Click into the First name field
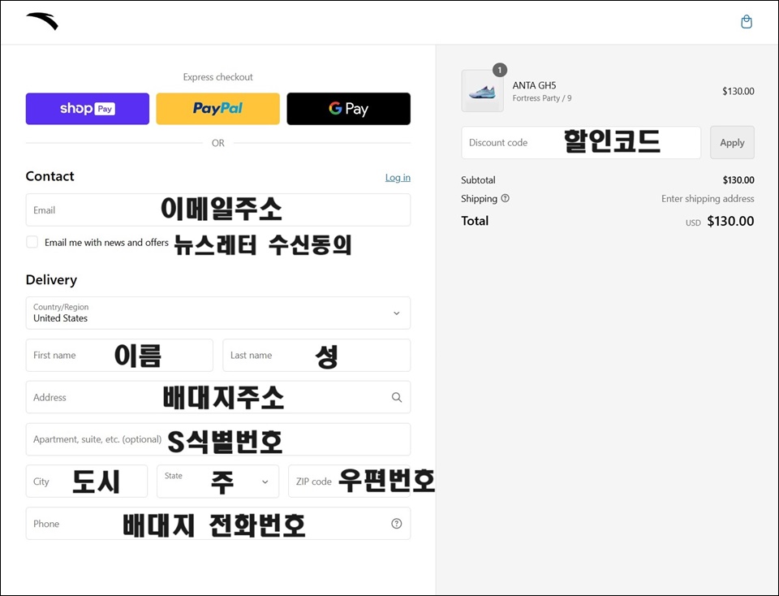Screen dimensions: 779x596 pos(119,356)
